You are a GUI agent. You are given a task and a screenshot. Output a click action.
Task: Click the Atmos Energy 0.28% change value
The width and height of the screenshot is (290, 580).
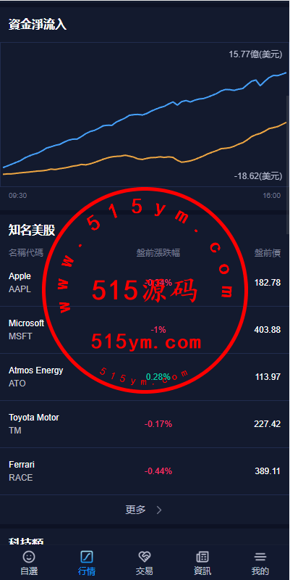(158, 377)
